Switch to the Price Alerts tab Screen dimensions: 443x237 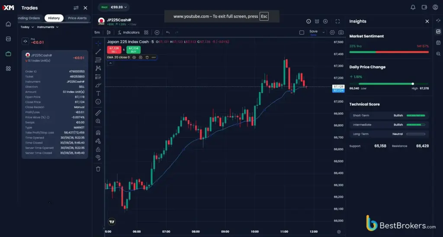[77, 18]
